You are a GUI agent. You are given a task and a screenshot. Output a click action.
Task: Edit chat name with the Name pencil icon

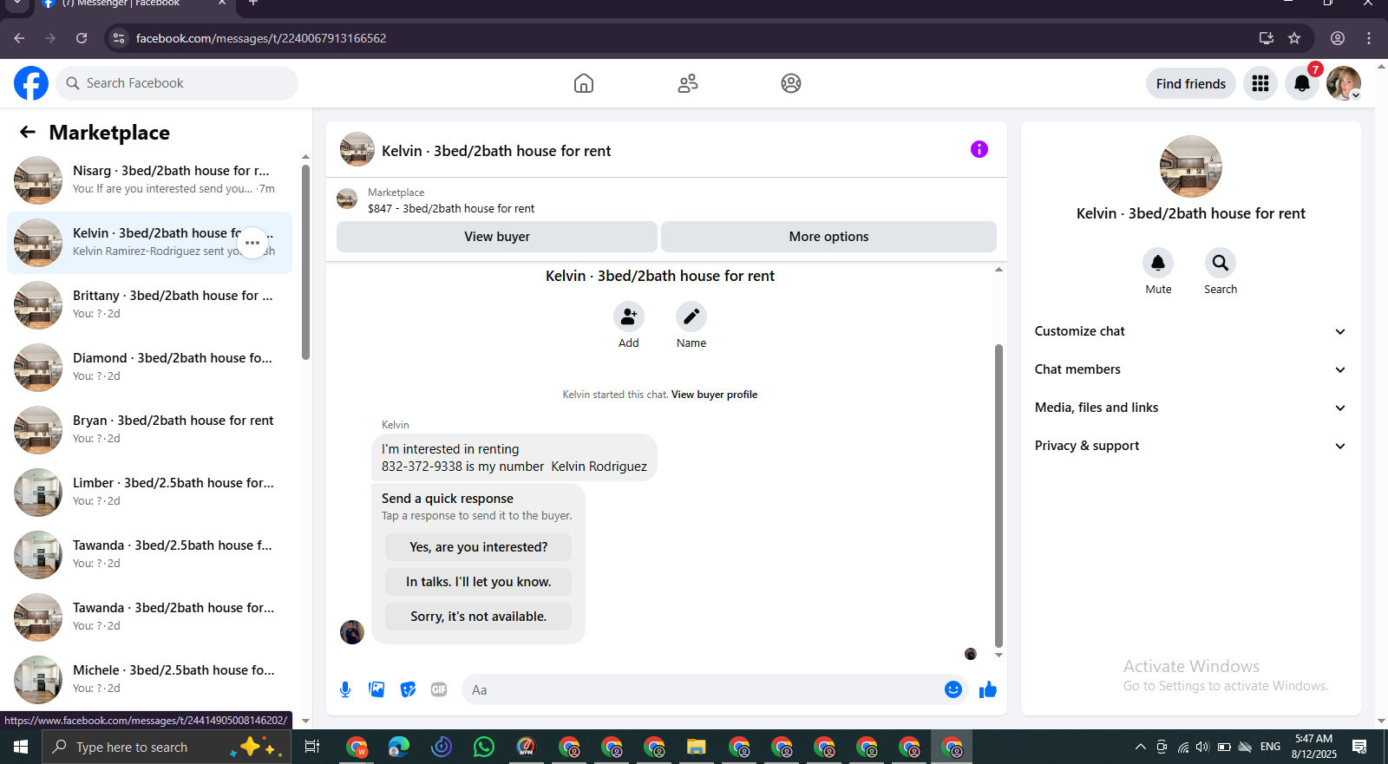pyautogui.click(x=691, y=317)
